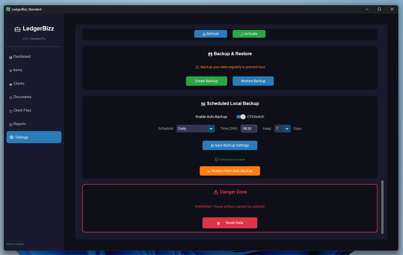Viewport: 403px width, 255px height.
Task: Click the green Activate button
Action: click(249, 34)
